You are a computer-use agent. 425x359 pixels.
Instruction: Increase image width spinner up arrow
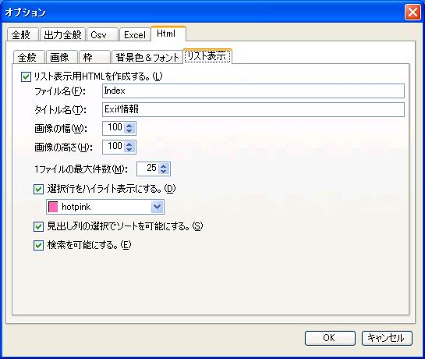point(129,126)
